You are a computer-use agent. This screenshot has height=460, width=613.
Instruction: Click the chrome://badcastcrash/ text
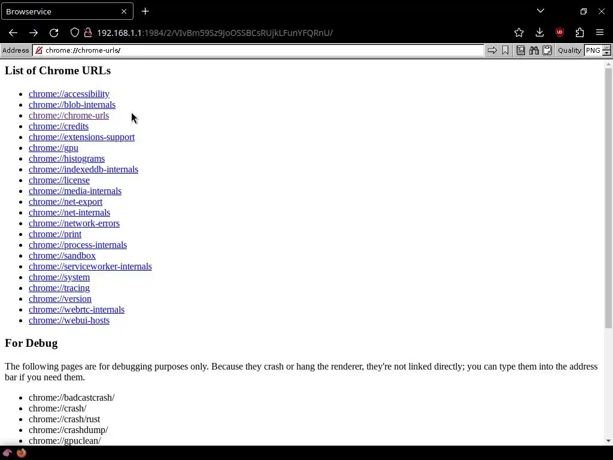pos(72,398)
